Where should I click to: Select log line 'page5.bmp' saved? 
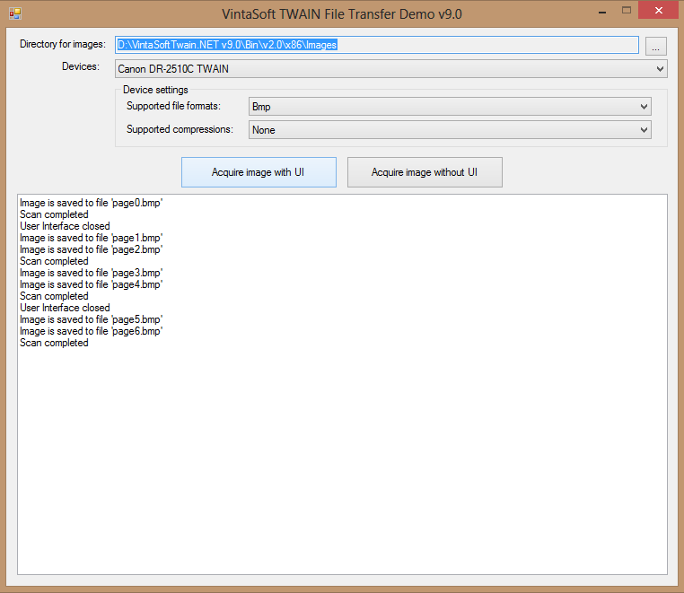point(92,319)
